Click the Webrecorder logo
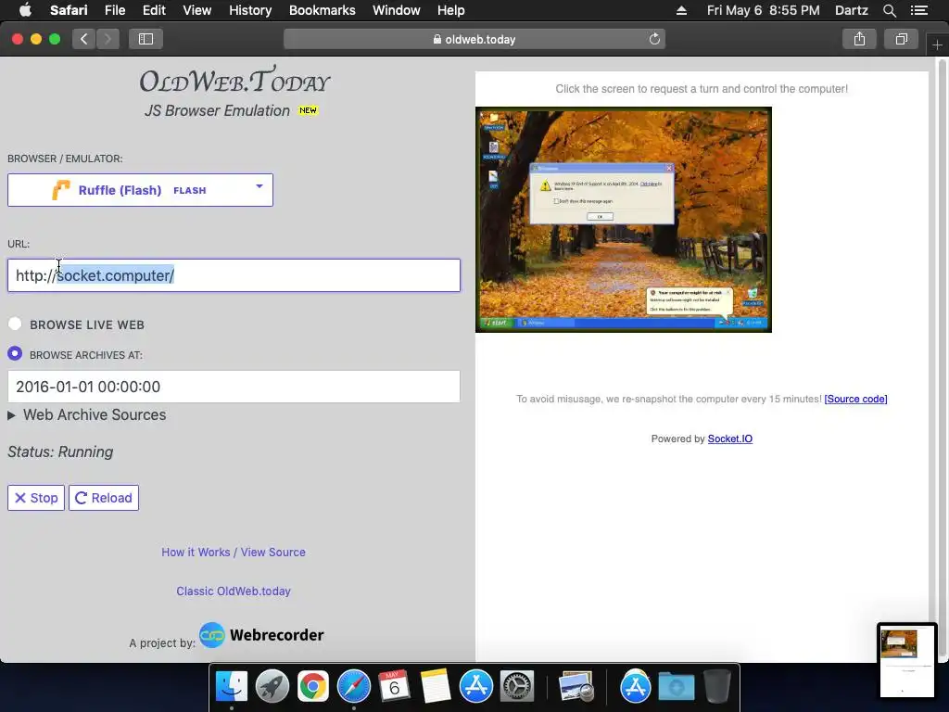This screenshot has height=712, width=949. pos(262,635)
